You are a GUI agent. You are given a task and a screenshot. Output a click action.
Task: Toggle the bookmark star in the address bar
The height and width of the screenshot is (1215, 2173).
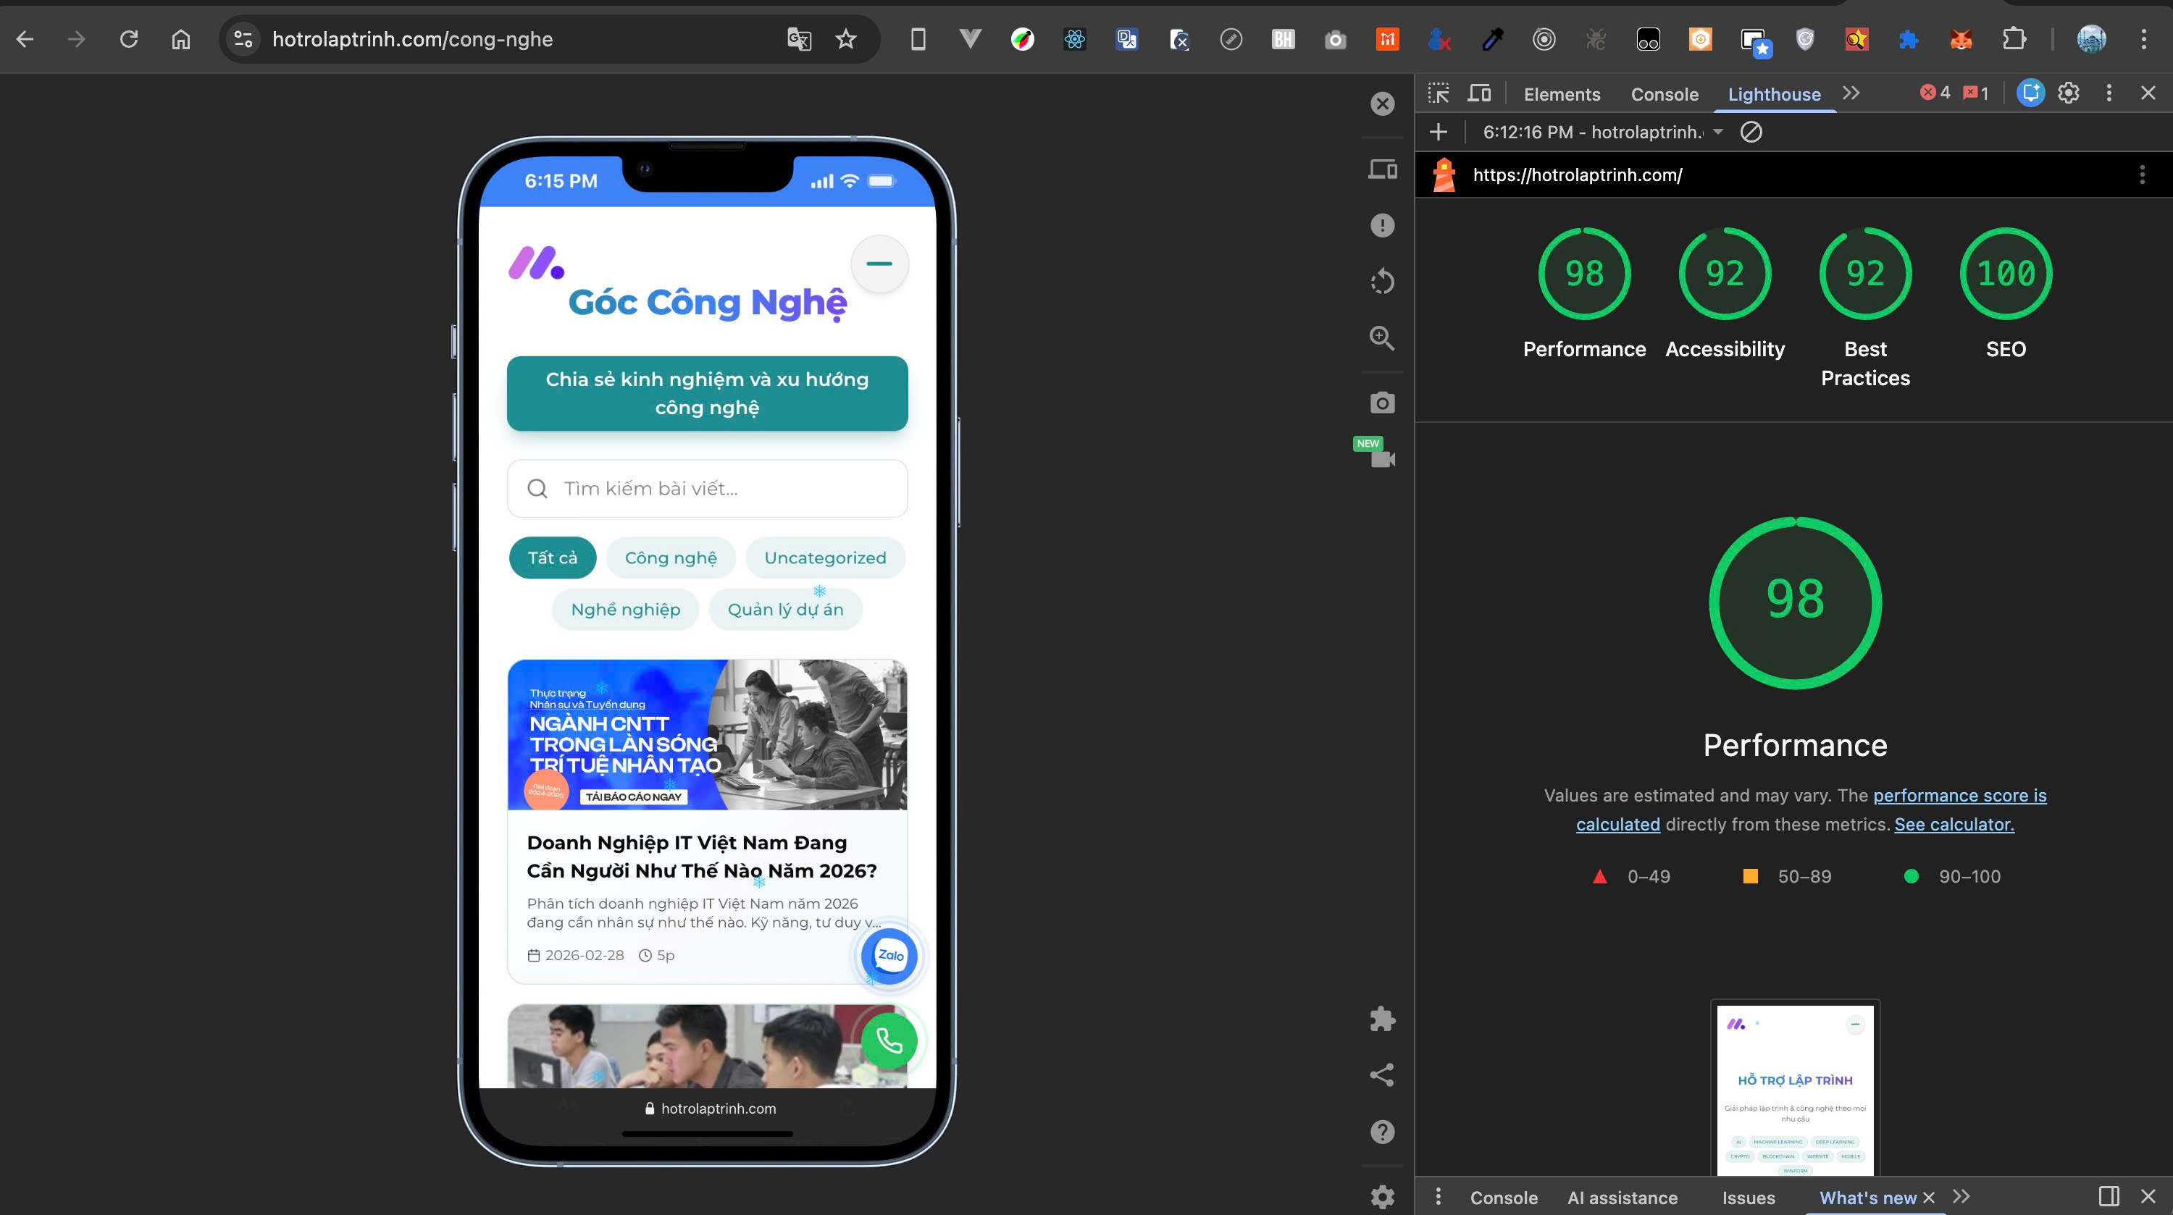(x=845, y=39)
